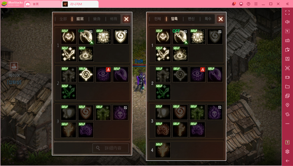Toggle OFF sword skill in left panel
The image size is (293, 166).
click(86, 37)
